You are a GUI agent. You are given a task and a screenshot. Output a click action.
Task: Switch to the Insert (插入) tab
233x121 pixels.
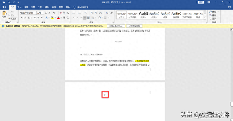point(19,7)
